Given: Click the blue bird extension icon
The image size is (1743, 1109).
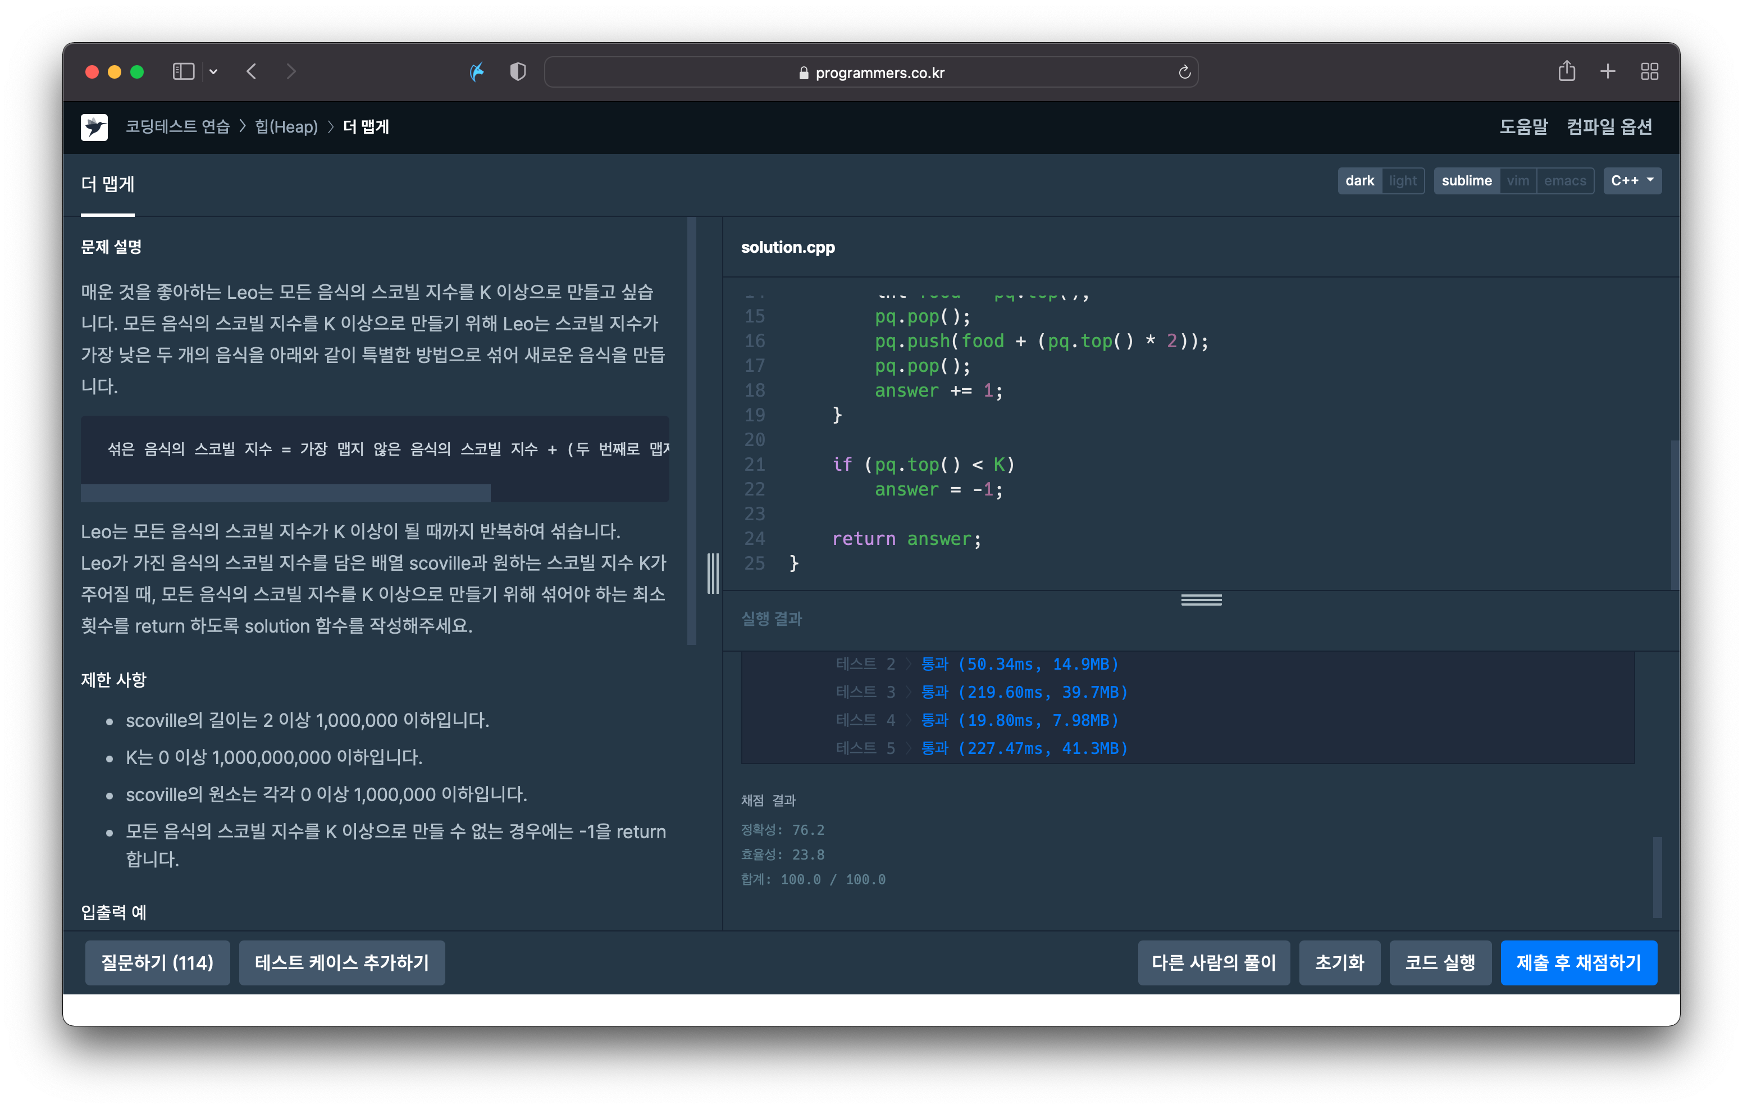Looking at the screenshot, I should pyautogui.click(x=476, y=72).
